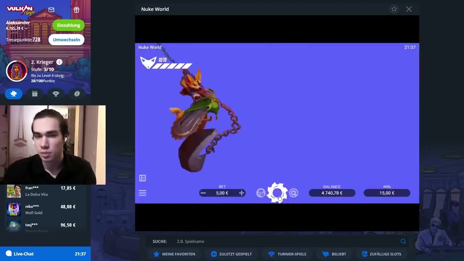464x261 pixels.
Task: Open the messages envelope icon
Action: (x=51, y=10)
